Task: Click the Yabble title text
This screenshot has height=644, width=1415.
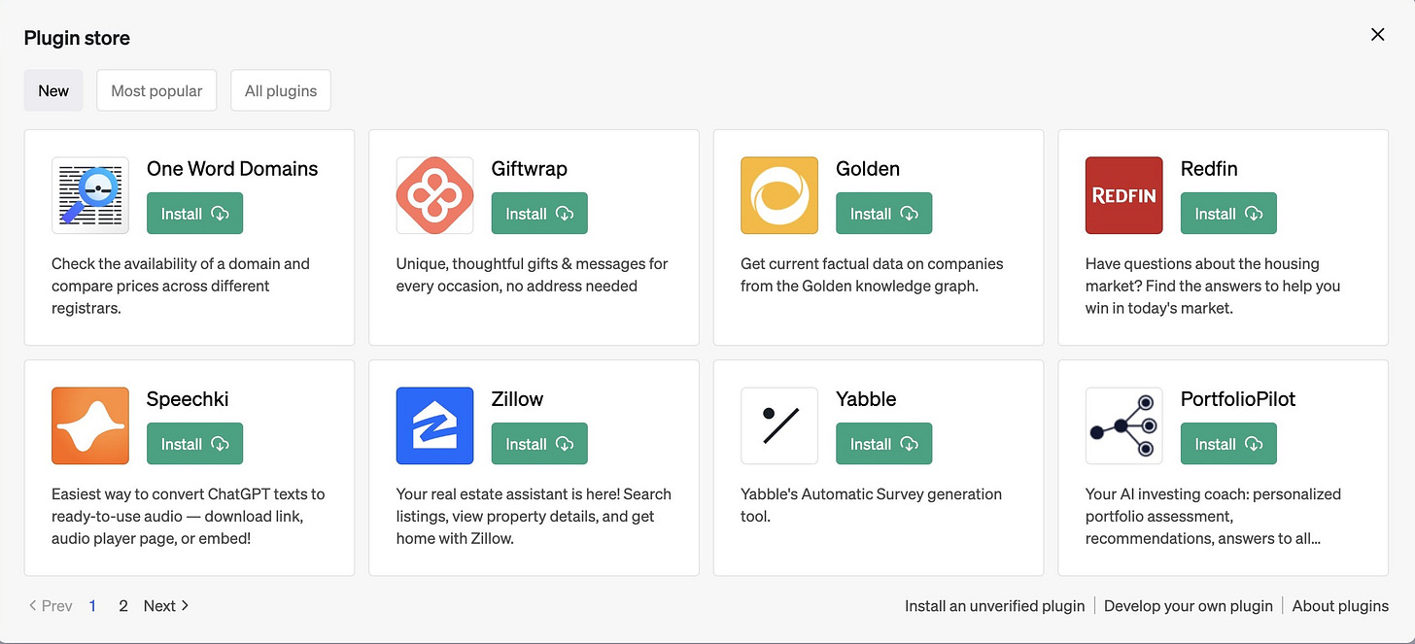Action: click(x=866, y=398)
